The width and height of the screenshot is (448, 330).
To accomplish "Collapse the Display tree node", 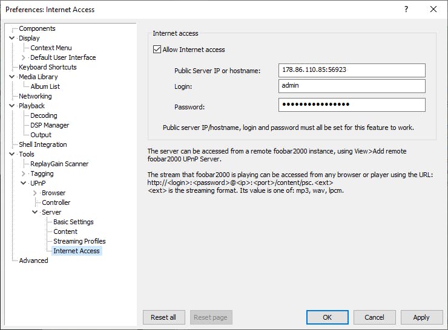I will 12,38.
